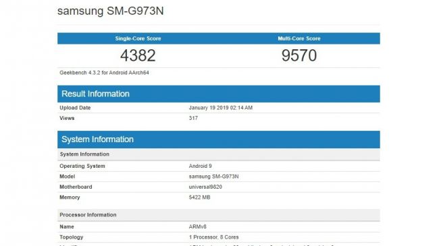
Task: Select the gray System Information subheader
Action: (219, 154)
